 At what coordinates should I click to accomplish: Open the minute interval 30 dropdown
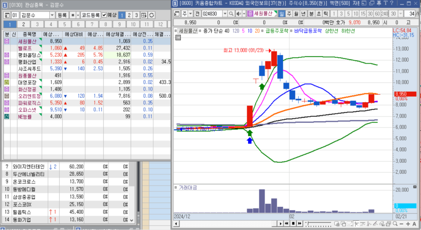(x=401, y=14)
